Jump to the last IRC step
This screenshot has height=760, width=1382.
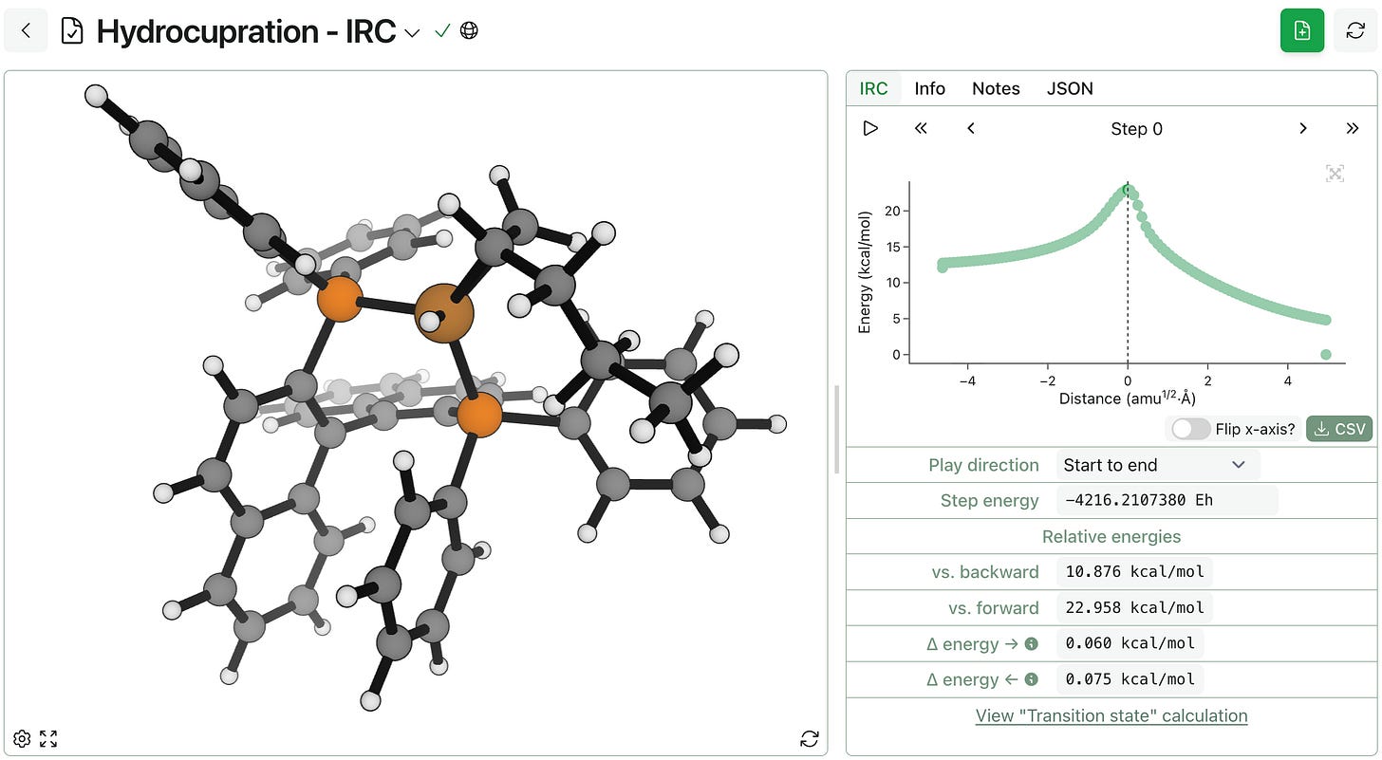pos(1353,128)
